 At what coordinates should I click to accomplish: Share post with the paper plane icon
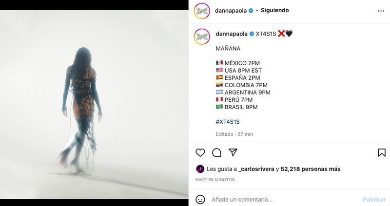point(233,152)
